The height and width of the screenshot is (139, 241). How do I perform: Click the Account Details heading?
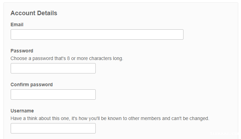[34, 13]
